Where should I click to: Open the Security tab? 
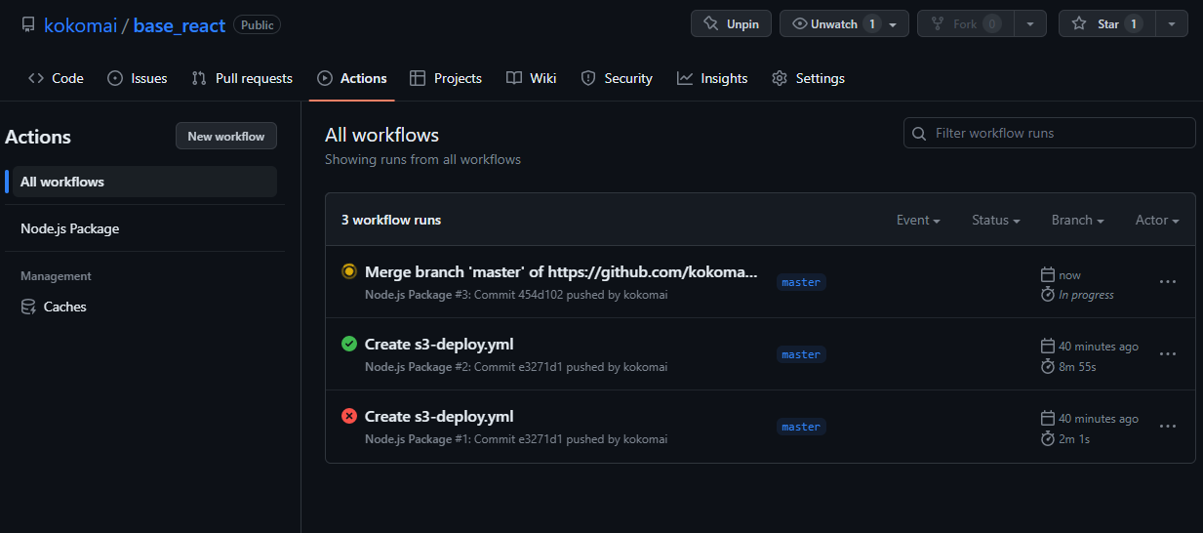pos(617,78)
